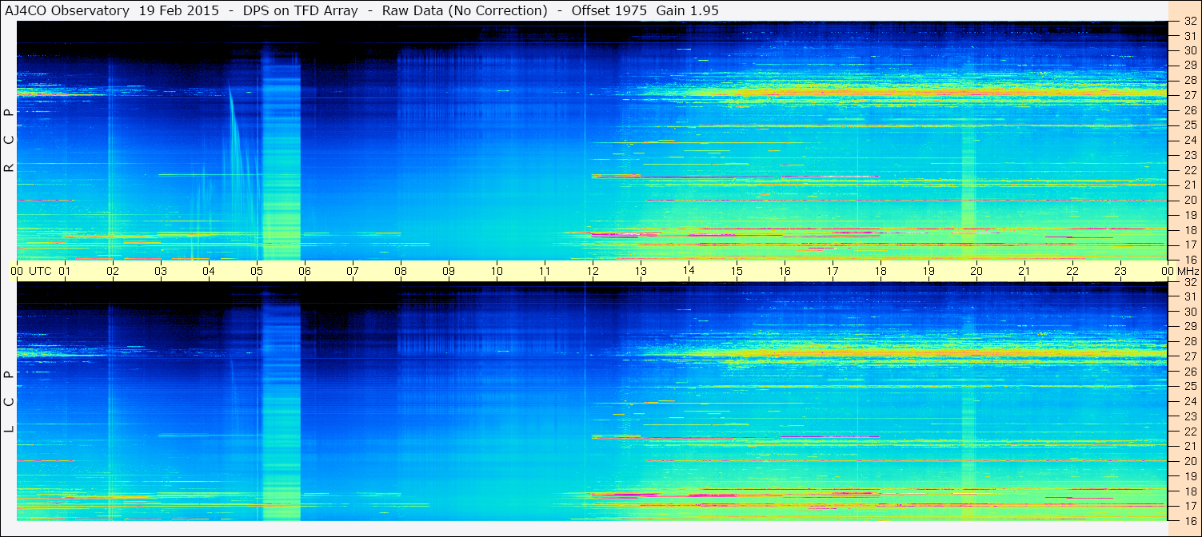Viewport: 1202px width, 537px height.
Task: Click the 20 MHz label on LCP scale
Action: tap(1190, 461)
